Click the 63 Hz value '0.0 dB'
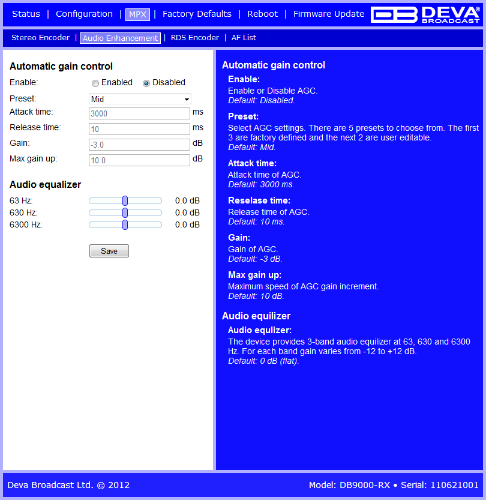This screenshot has height=500, width=486. [187, 200]
